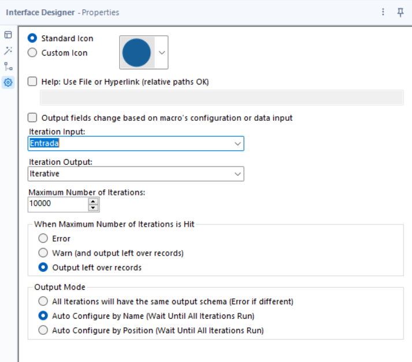412x362 pixels.
Task: Click the Maximum Number of Iterations field
Action: click(x=58, y=204)
